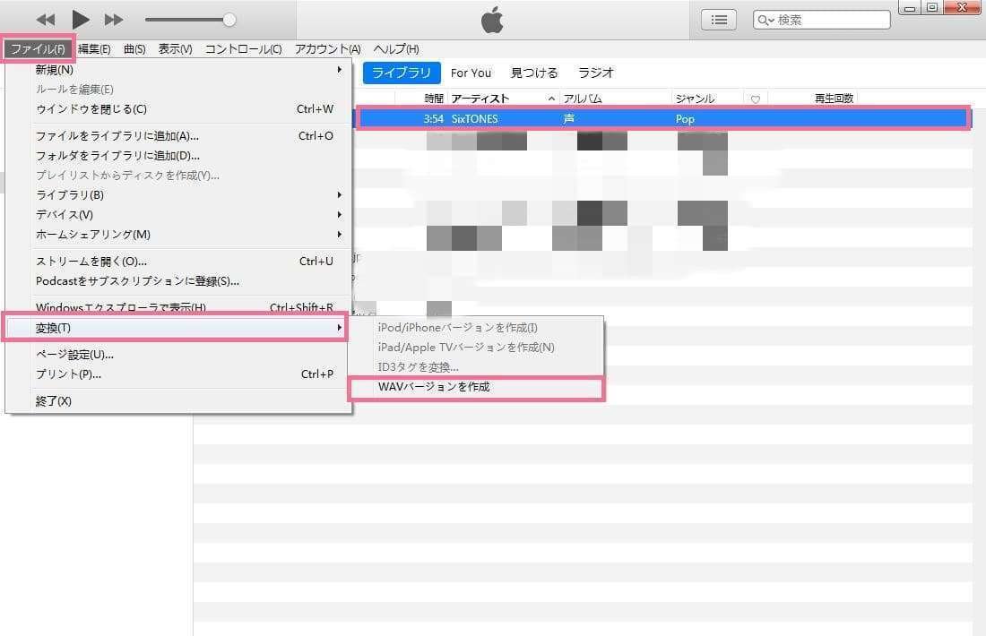
Task: Open the 表示(V) menu
Action: 176,49
